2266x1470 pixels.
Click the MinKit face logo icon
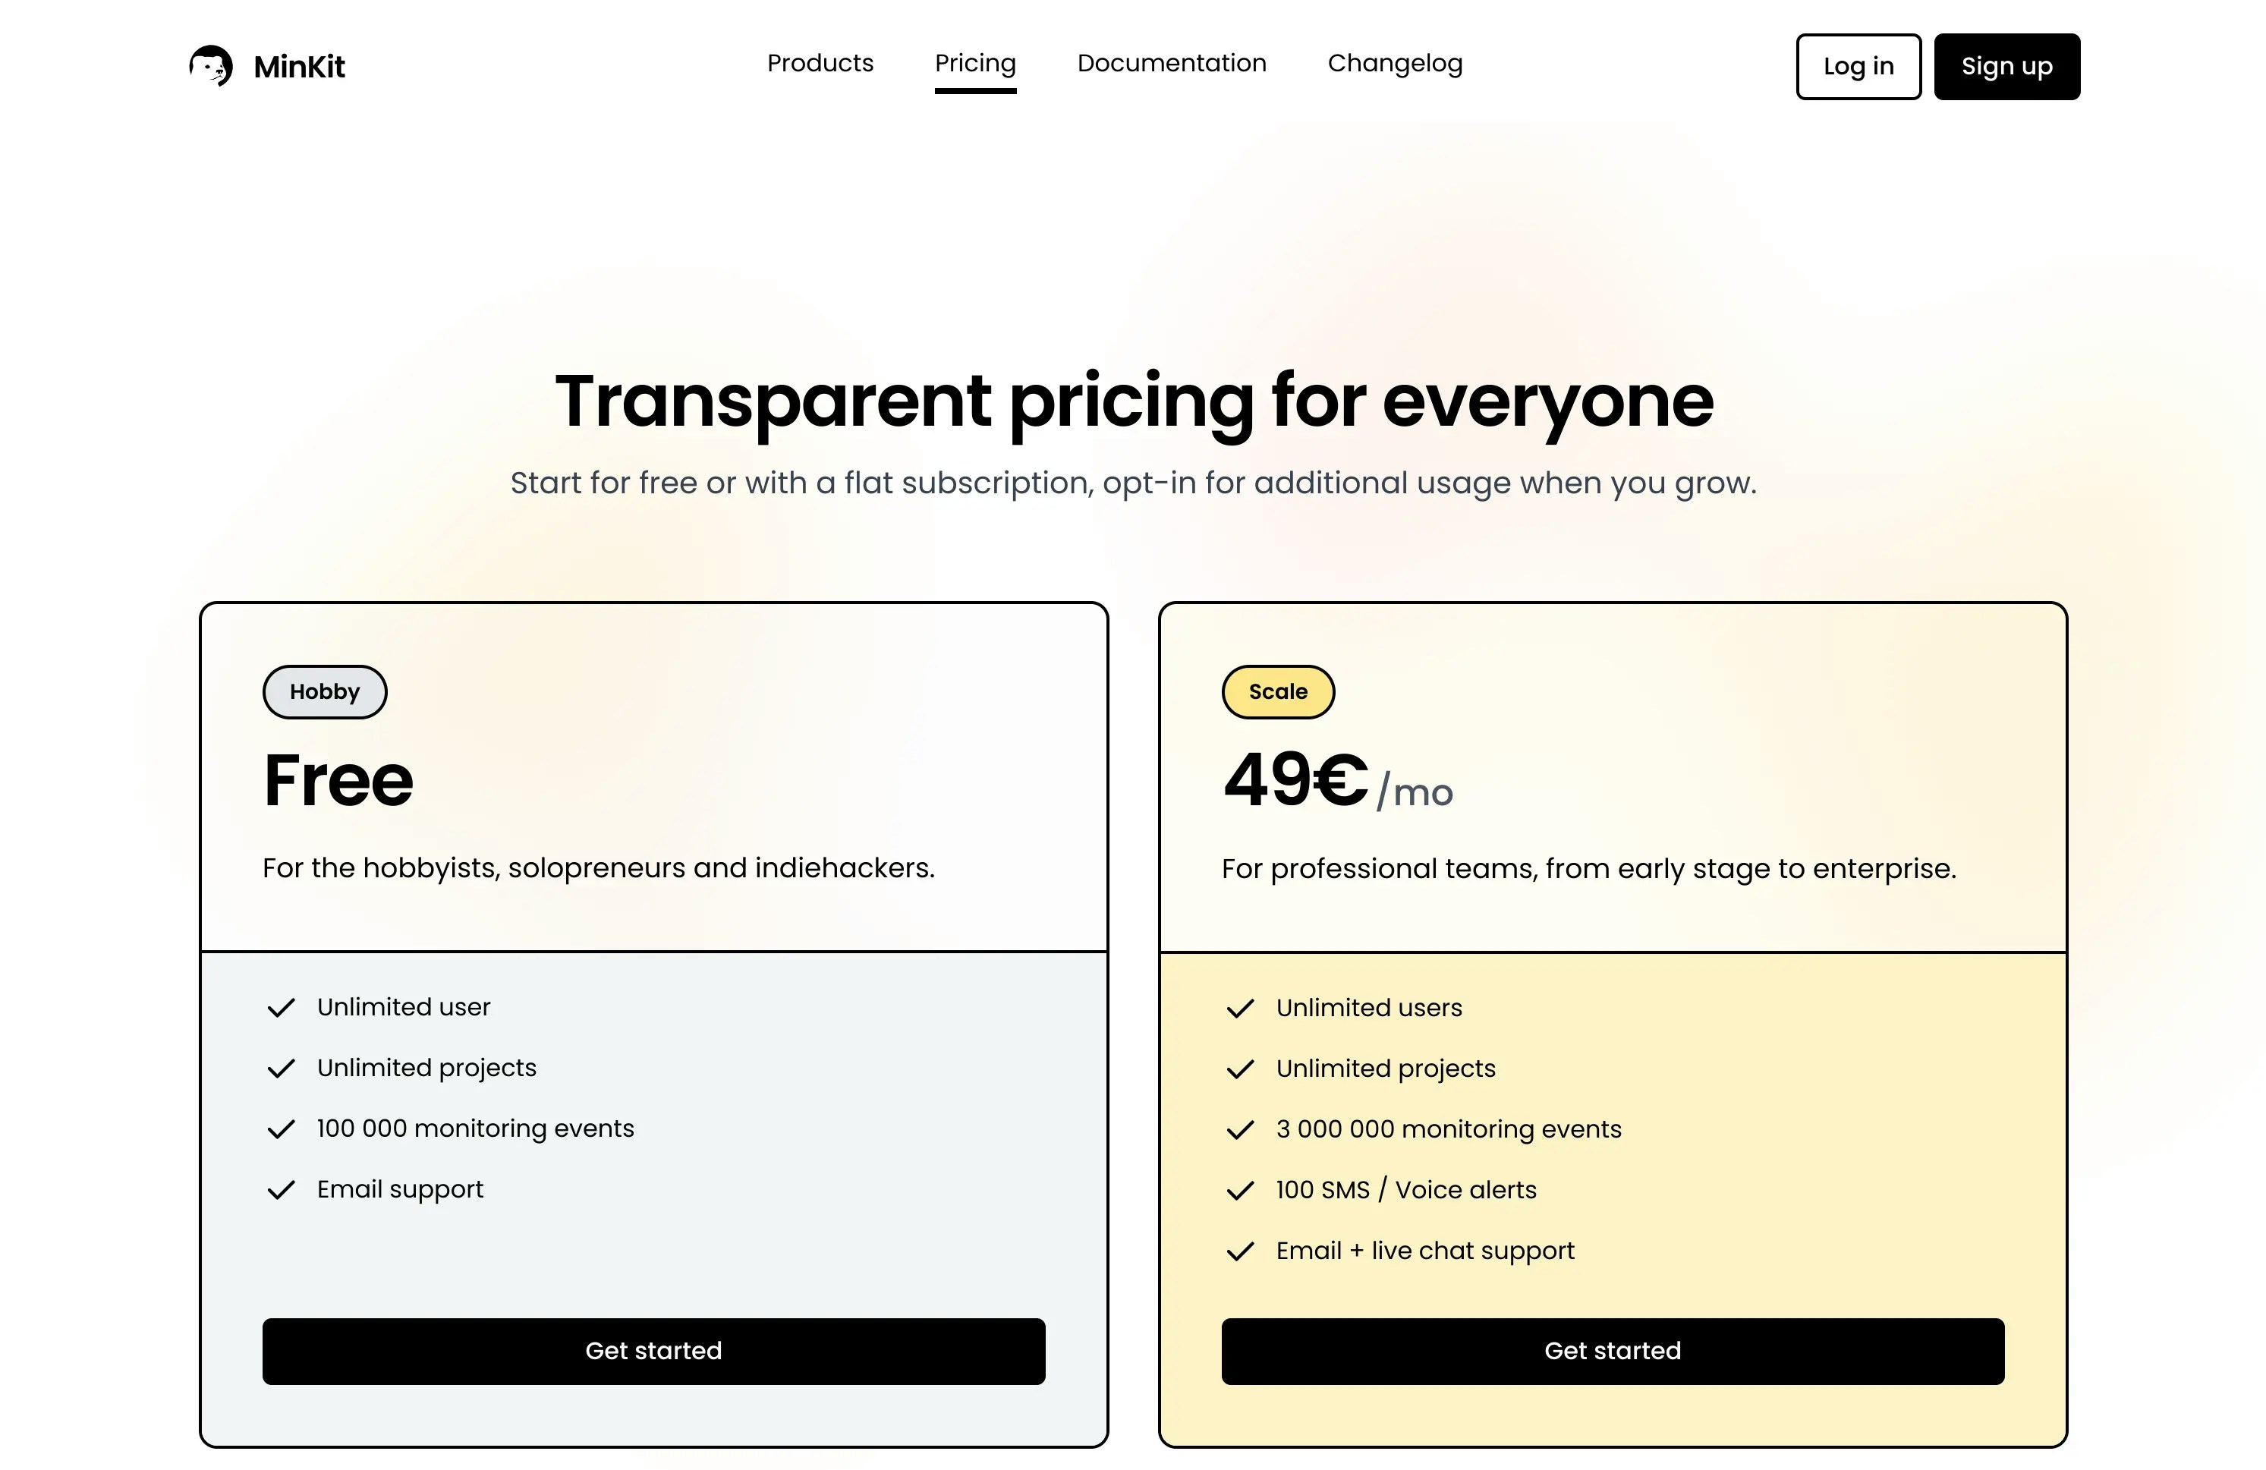coord(210,66)
